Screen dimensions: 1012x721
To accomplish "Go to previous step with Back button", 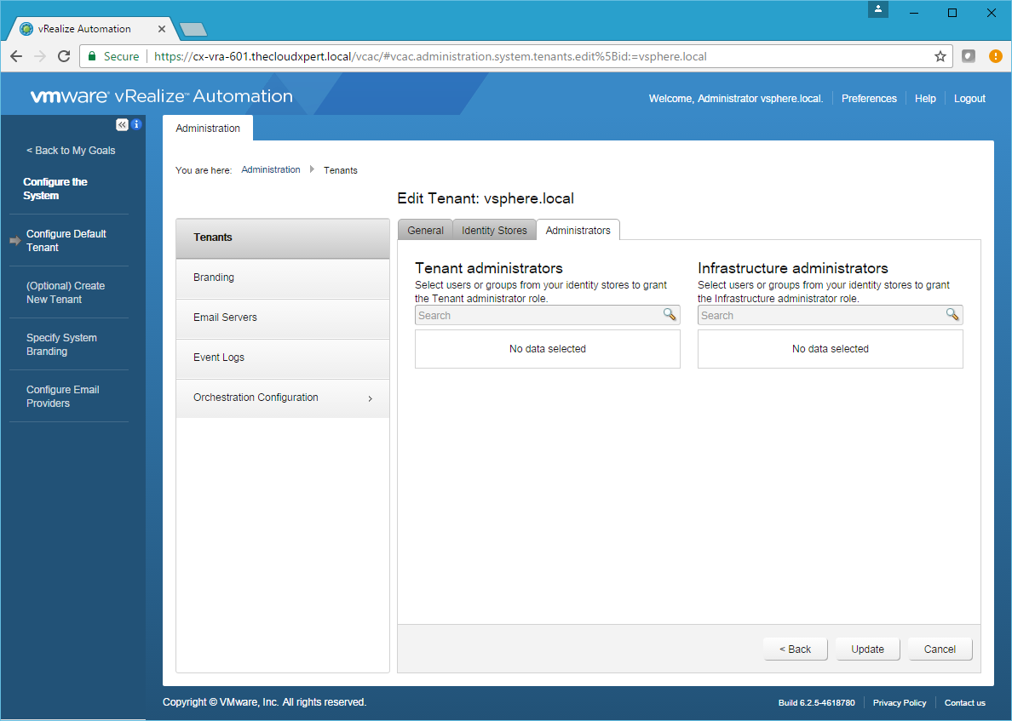I will pos(796,649).
